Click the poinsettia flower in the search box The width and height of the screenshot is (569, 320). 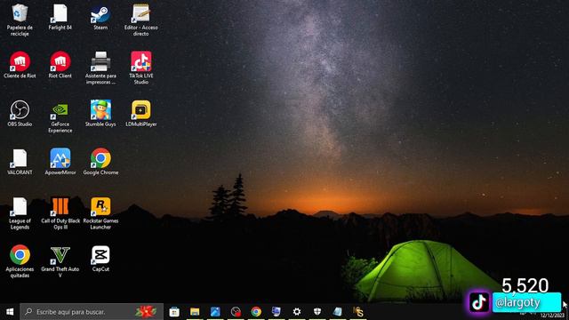pos(146,312)
